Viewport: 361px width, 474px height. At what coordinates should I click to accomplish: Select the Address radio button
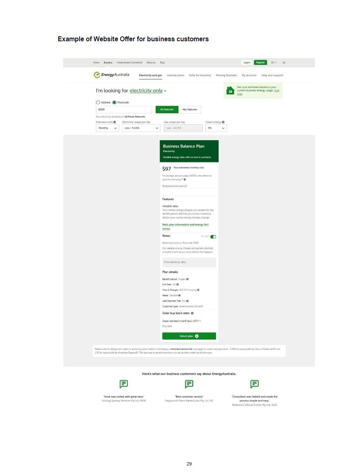(98, 103)
